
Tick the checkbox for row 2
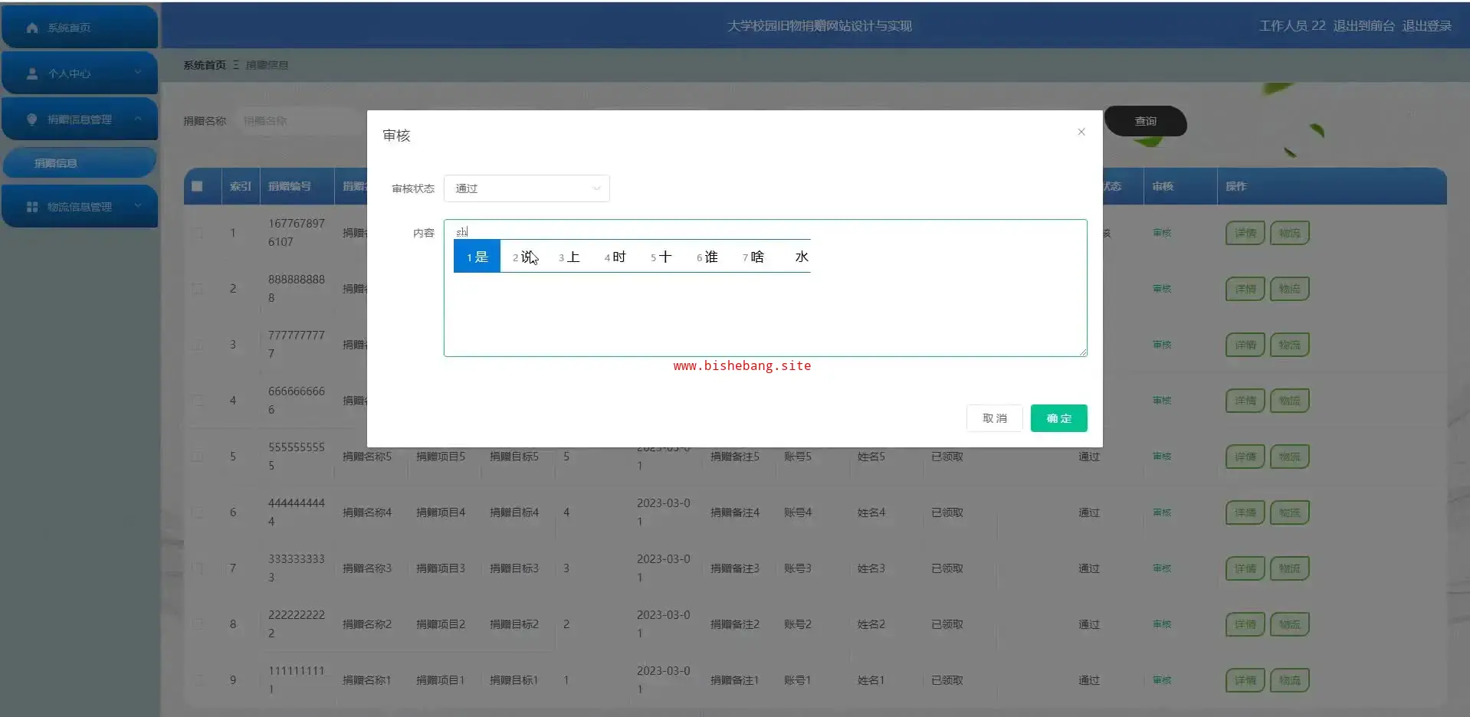198,289
